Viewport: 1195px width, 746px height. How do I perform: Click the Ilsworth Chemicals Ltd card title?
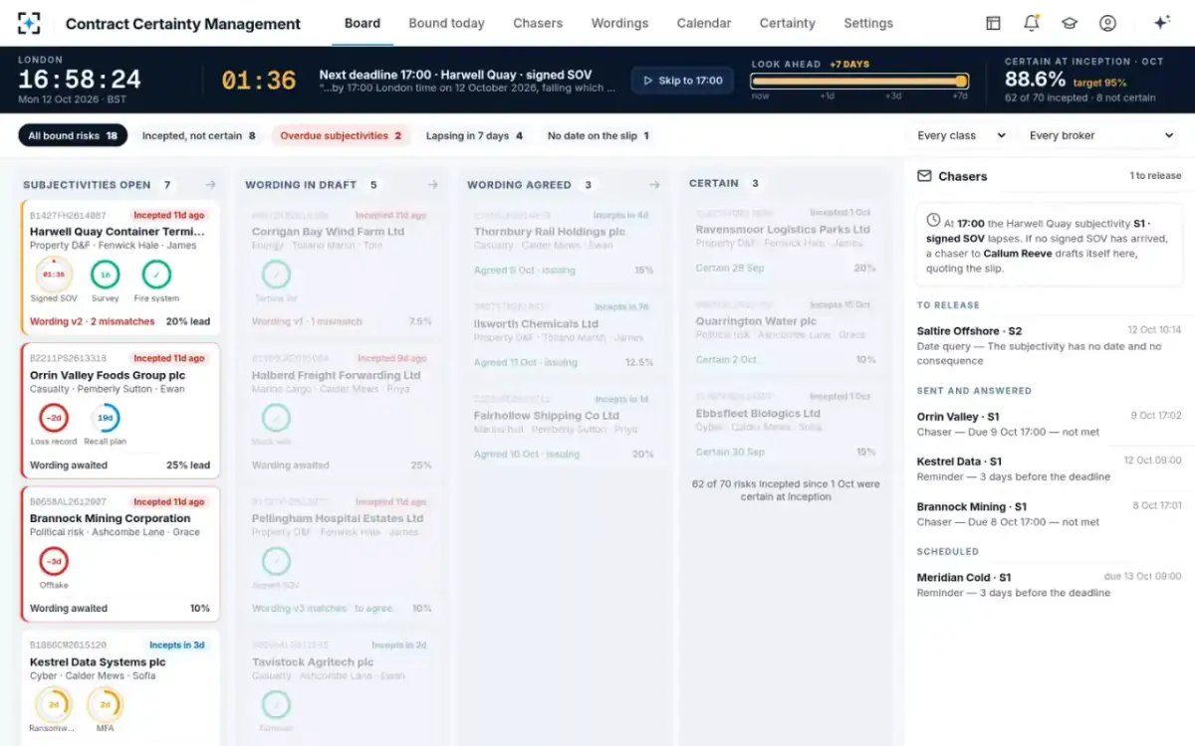click(536, 323)
